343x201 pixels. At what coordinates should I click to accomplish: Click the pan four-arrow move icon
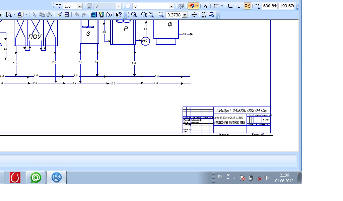(x=194, y=15)
